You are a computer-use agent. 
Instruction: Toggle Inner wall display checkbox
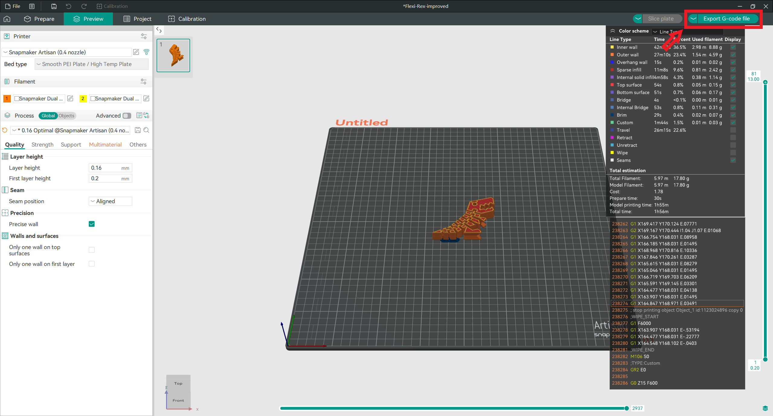tap(733, 47)
